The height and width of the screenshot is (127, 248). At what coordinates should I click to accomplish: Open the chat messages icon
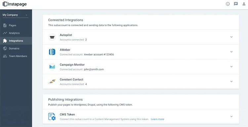click(236, 4)
